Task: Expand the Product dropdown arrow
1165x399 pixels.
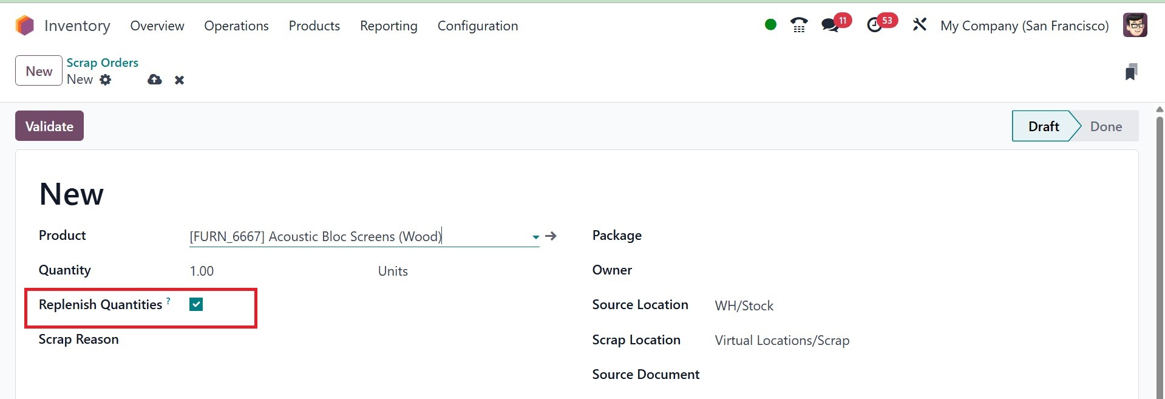Action: [x=535, y=237]
